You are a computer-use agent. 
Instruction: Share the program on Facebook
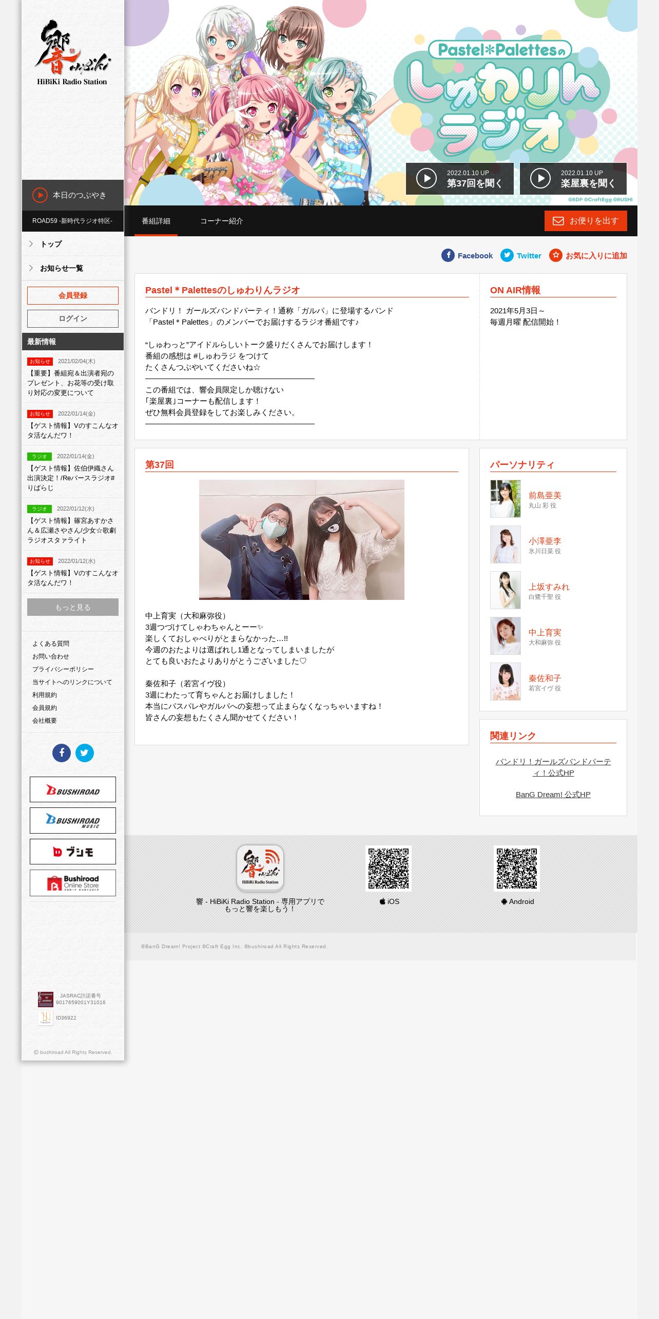click(467, 255)
